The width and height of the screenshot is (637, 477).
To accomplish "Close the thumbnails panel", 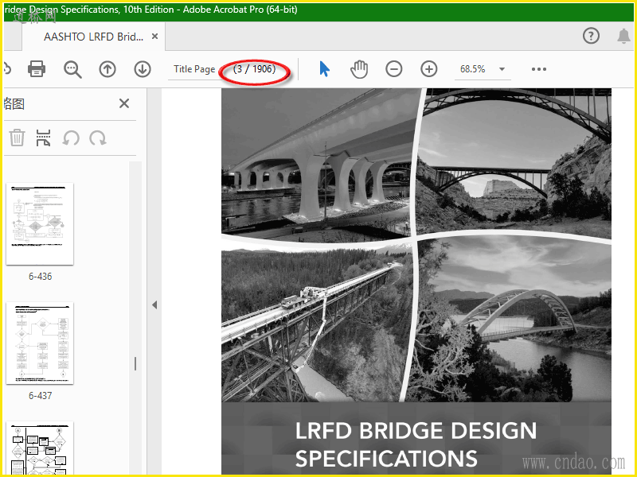I will (124, 103).
